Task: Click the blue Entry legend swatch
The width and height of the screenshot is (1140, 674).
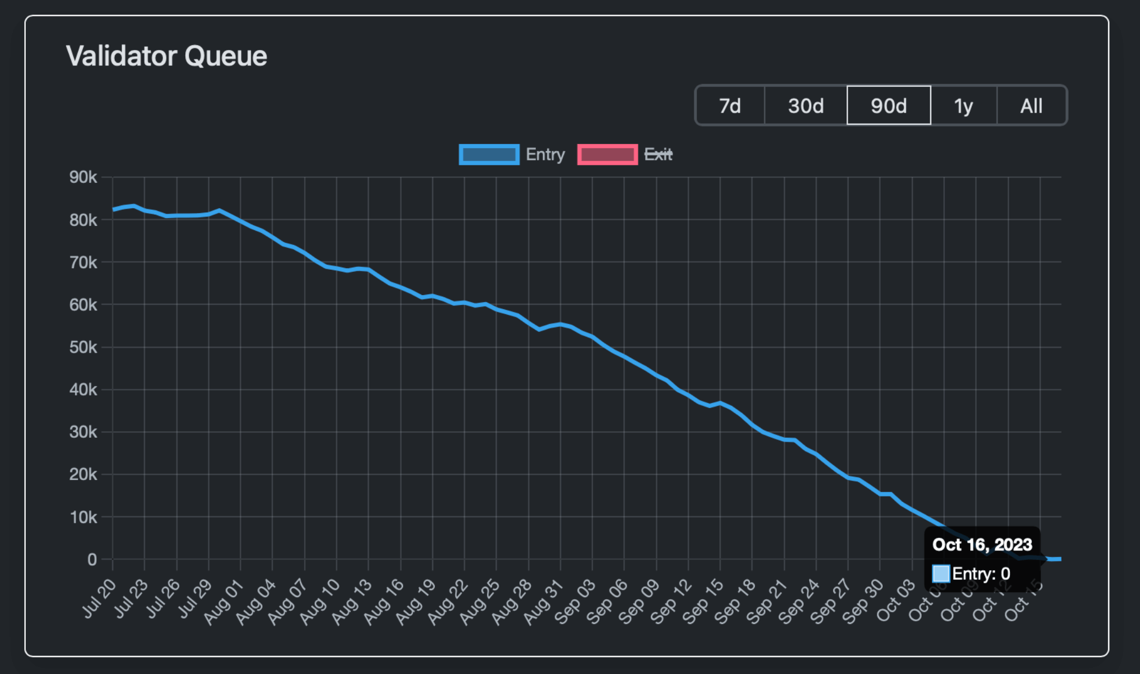Action: [x=489, y=154]
